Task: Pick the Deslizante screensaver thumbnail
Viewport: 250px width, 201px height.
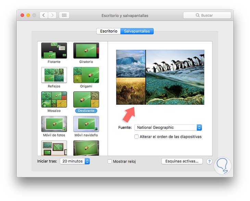Action: coord(86,99)
